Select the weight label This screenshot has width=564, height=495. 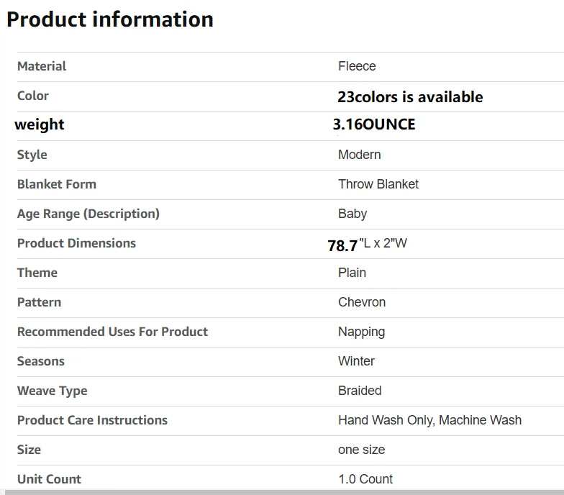[39, 124]
